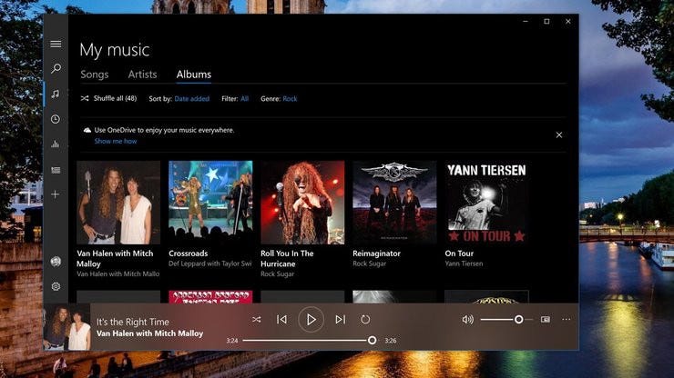The height and width of the screenshot is (378, 674).
Task: Open Anderson Bruford partially visible album
Action: pyautogui.click(x=210, y=297)
